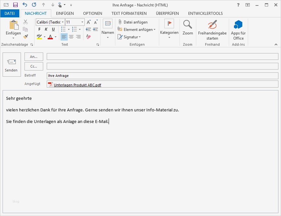Toggle italic formatting (K)
Image resolution: width=281 pixels, height=216 pixels.
pos(46,29)
